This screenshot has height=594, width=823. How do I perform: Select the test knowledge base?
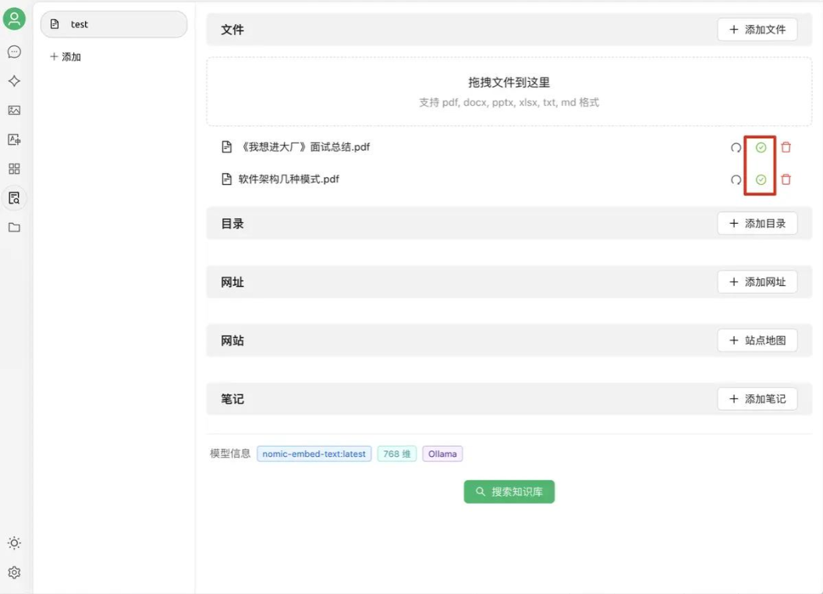tap(114, 24)
